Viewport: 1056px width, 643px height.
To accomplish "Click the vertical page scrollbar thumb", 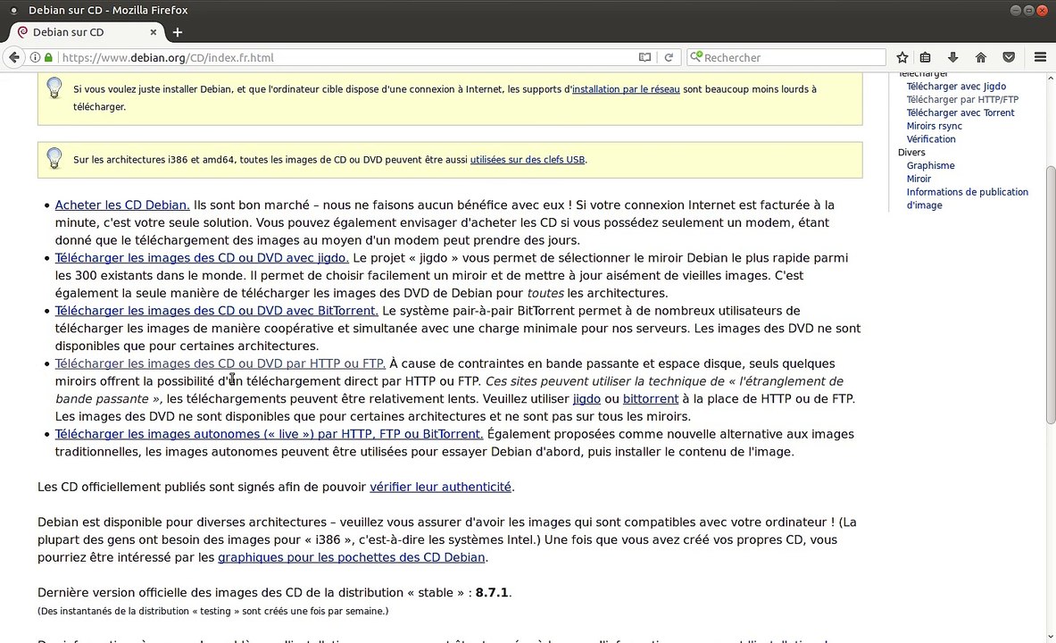I will 1051,296.
